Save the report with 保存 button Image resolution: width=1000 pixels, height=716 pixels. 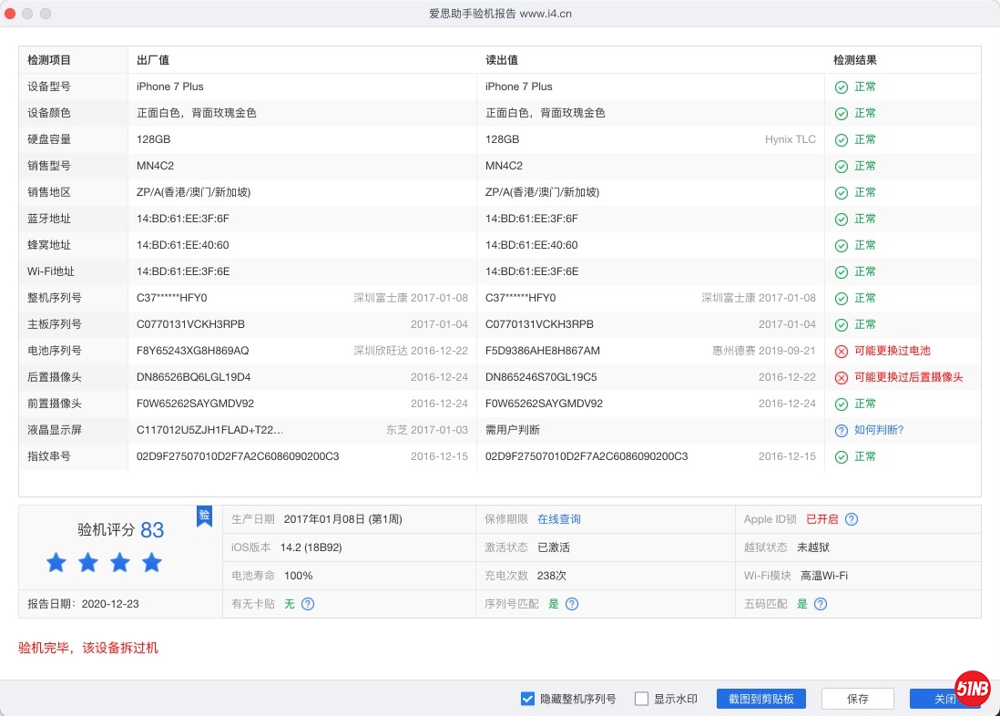tap(857, 699)
